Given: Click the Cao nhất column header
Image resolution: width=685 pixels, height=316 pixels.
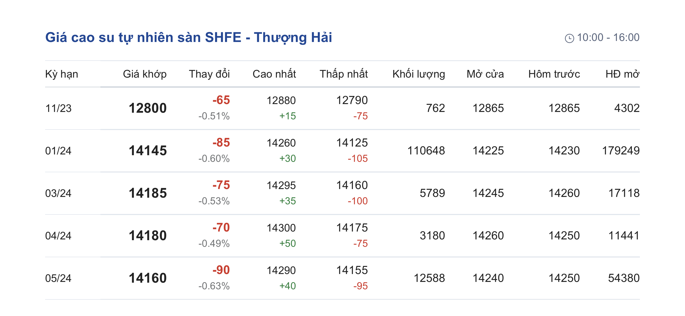Looking at the screenshot, I should coord(274,74).
